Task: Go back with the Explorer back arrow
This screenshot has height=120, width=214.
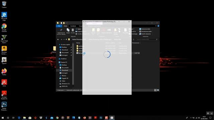Action: tap(58, 39)
